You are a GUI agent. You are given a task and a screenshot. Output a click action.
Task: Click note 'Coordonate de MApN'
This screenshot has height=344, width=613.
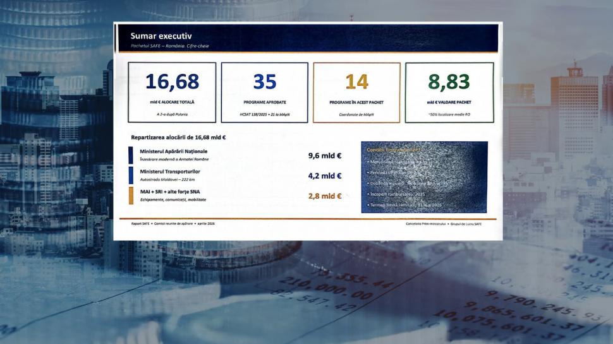coord(356,114)
